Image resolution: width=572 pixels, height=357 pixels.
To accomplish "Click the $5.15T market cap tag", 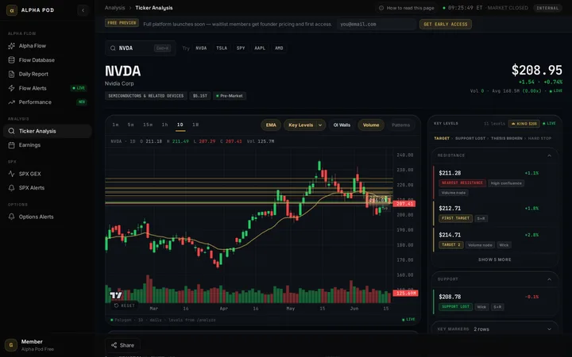I will click(200, 96).
